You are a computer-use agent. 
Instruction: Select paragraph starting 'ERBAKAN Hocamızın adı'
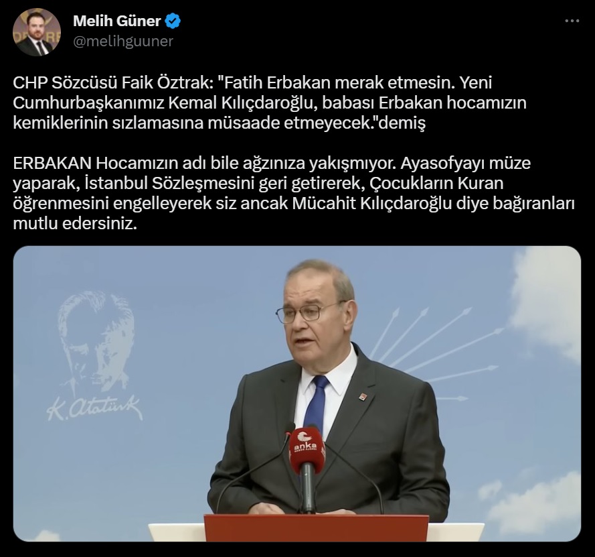tap(294, 193)
